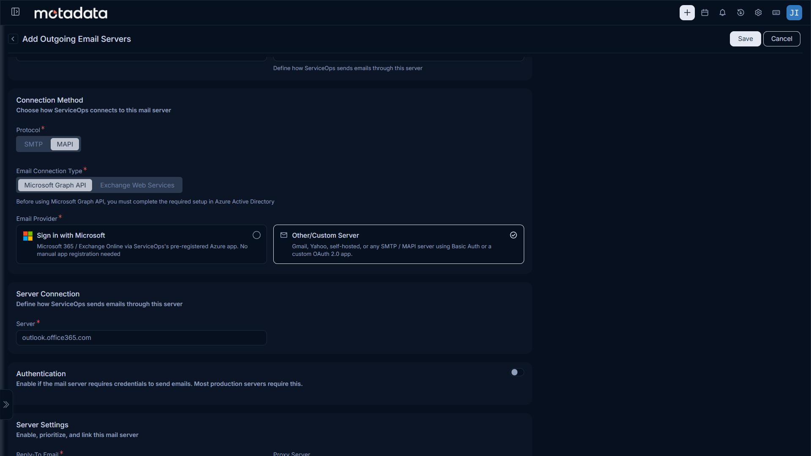Click the Add Outgoing Email Servers title
The height and width of the screenshot is (456, 811).
(76, 39)
